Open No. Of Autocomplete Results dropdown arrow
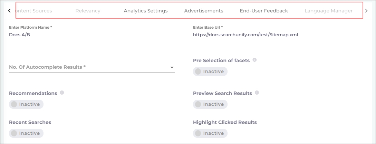Viewport: 376px width, 144px height. 172,67
